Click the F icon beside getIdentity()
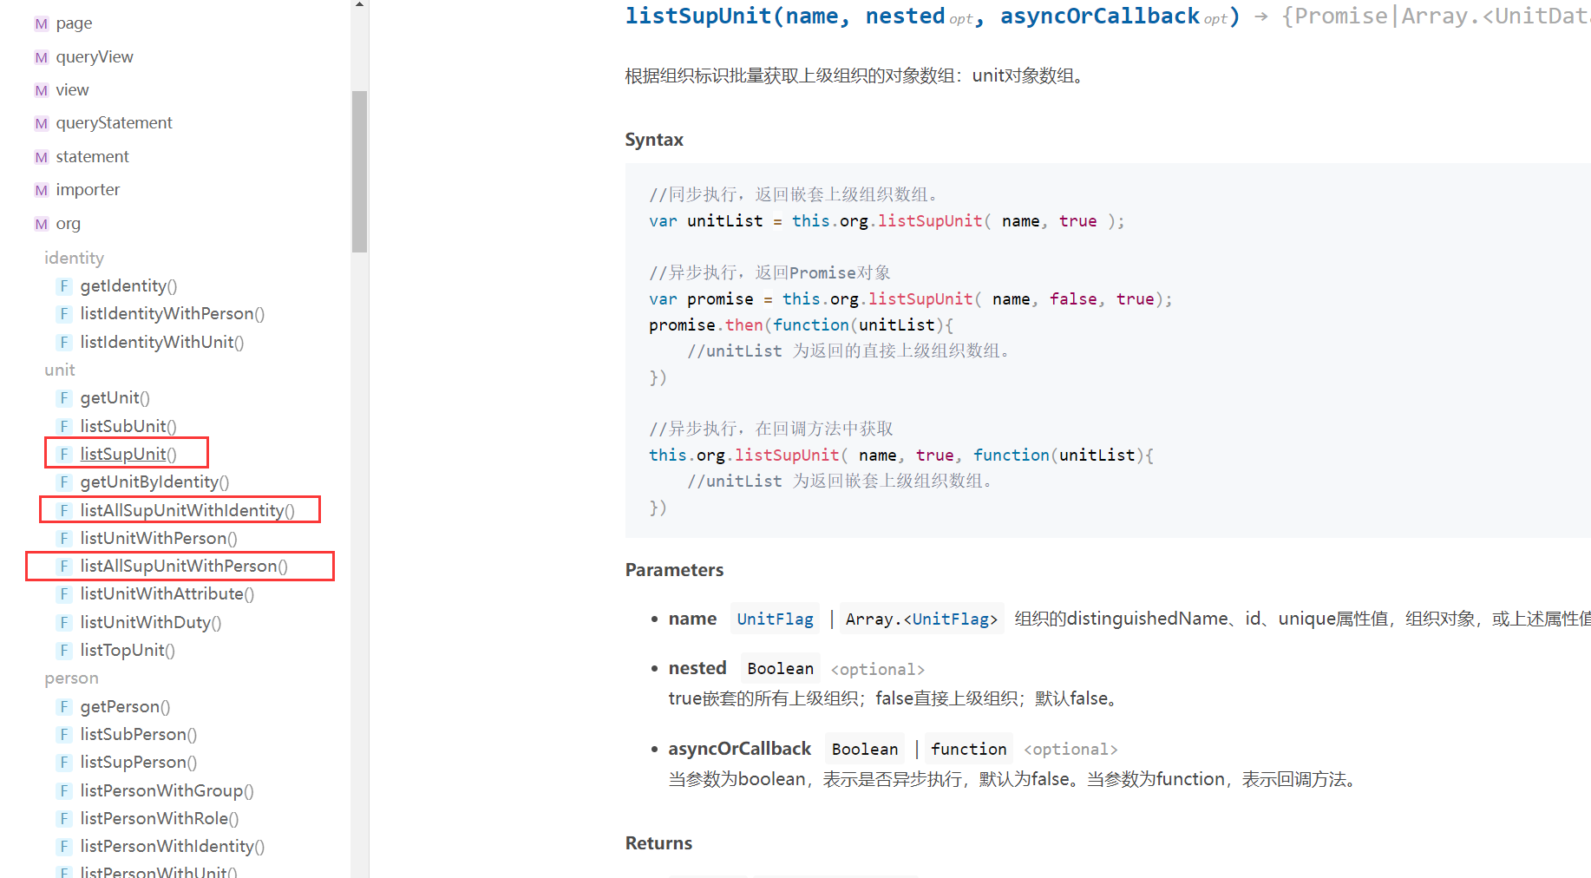Viewport: 1591px width, 878px height. coord(64,286)
